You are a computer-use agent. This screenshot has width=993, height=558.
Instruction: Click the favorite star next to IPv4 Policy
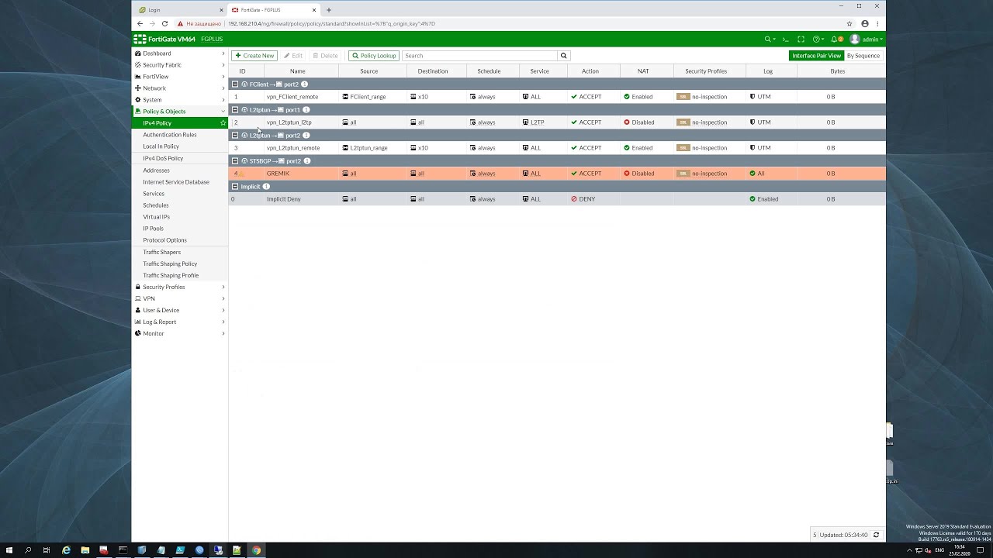click(x=223, y=123)
